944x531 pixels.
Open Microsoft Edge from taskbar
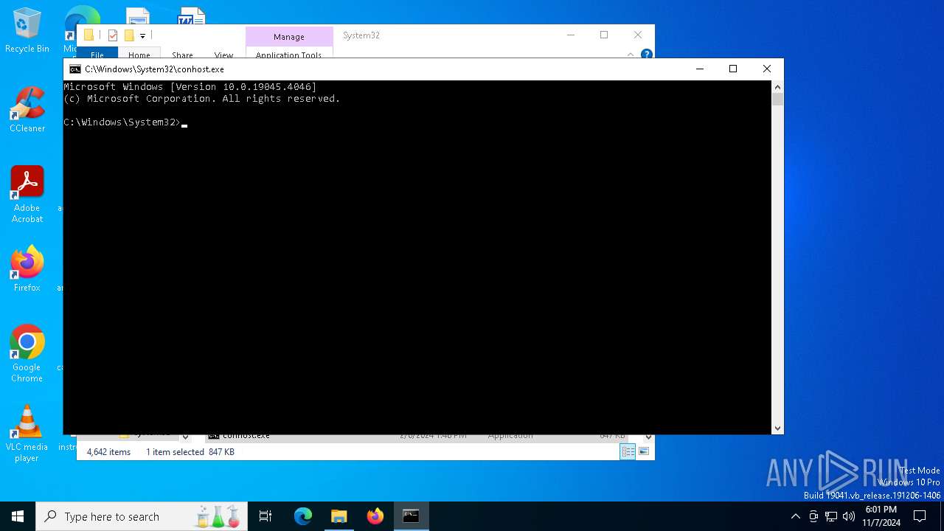click(303, 516)
